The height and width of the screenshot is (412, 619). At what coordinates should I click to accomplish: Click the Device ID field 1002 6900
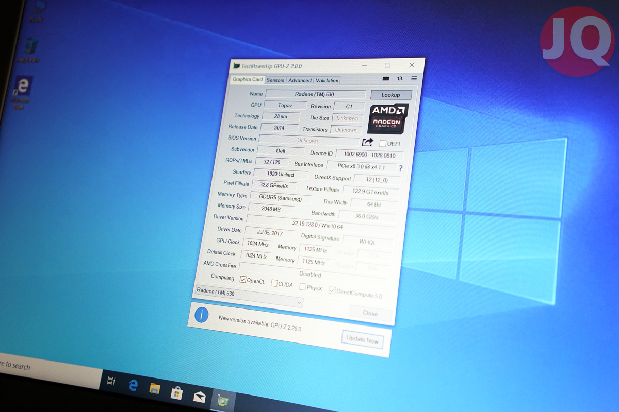click(369, 155)
